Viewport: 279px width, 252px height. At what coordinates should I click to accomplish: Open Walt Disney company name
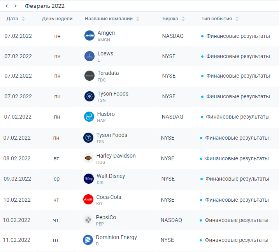point(111,176)
